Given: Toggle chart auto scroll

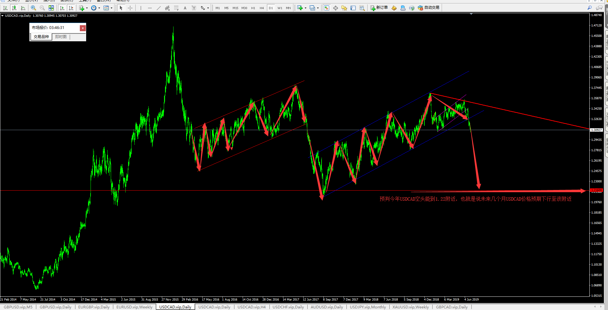Looking at the screenshot, I should click(62, 8).
